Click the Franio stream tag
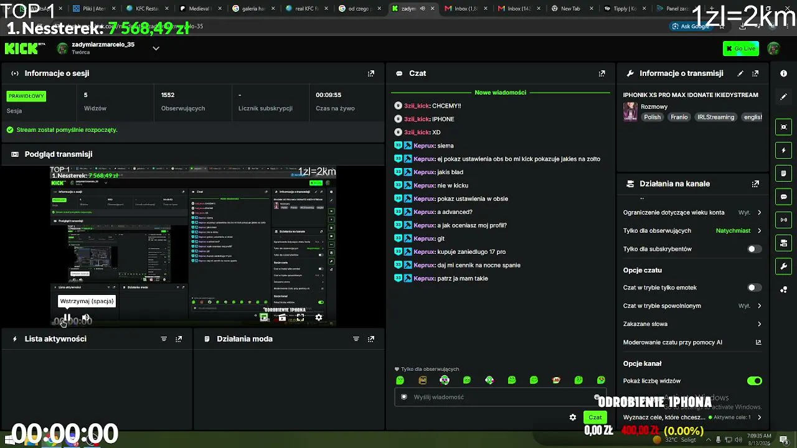Screen dimensions: 797x448 click(679, 117)
